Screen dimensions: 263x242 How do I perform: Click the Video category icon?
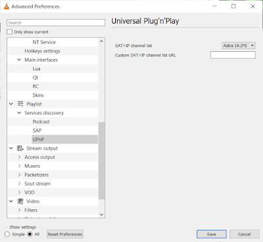(20, 201)
